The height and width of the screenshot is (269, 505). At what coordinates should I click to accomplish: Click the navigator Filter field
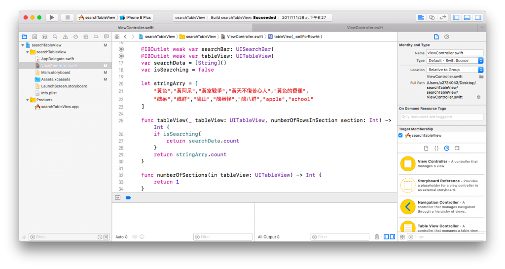point(69,237)
